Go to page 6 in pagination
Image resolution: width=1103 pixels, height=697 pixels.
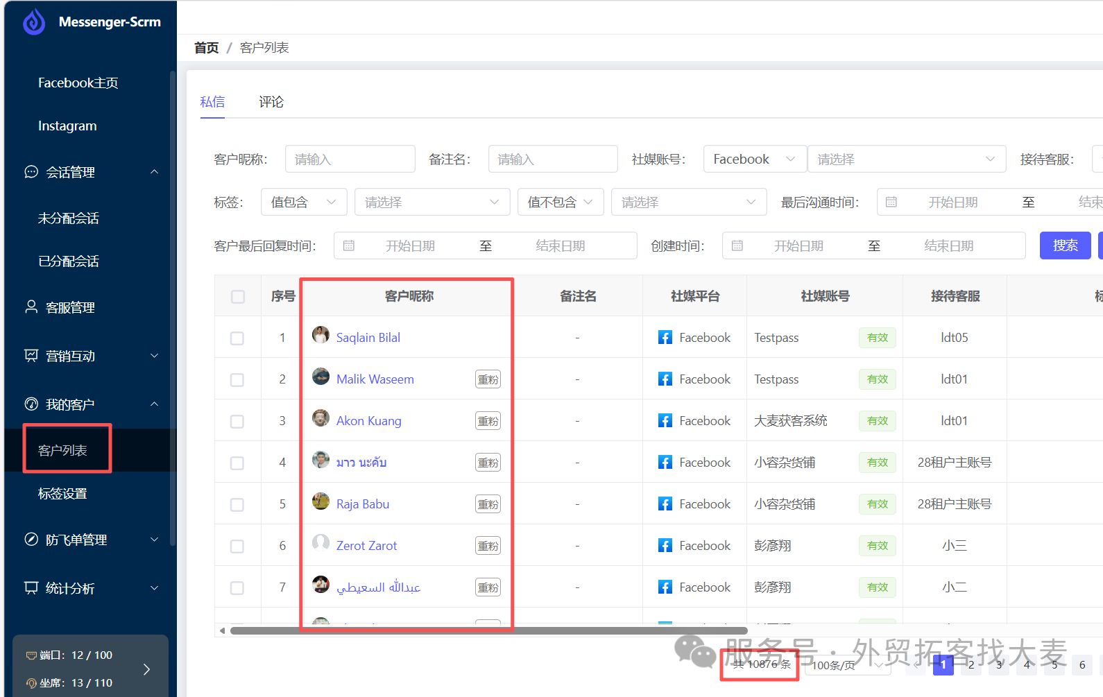click(1082, 664)
